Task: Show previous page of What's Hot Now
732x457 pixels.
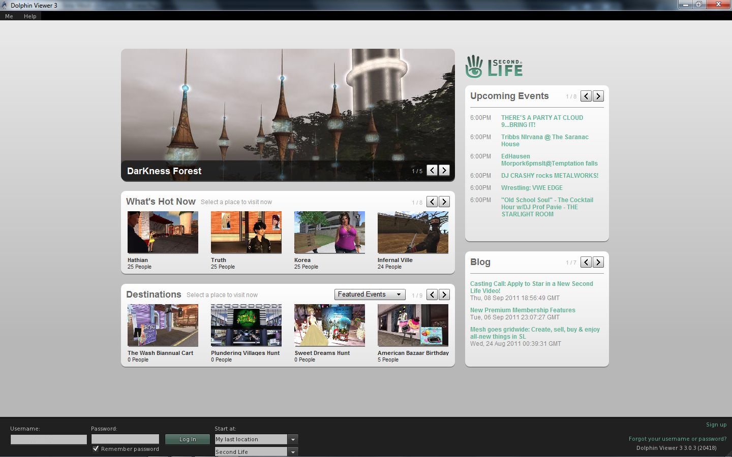Action: [x=432, y=202]
